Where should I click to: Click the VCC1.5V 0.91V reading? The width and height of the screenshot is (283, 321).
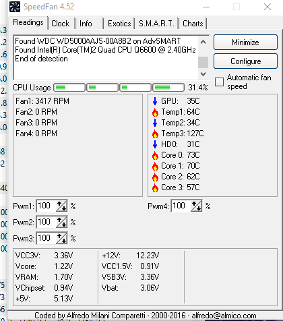click(131, 266)
